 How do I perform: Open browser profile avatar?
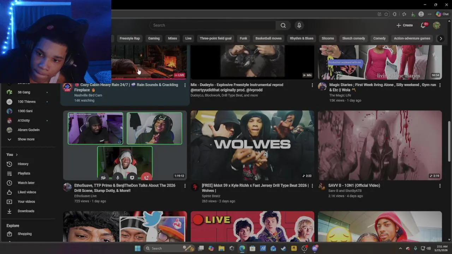point(421,14)
